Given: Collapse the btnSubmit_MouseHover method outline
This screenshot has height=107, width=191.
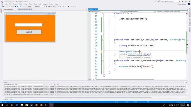Looking at the screenshot, I should click(x=103, y=61).
